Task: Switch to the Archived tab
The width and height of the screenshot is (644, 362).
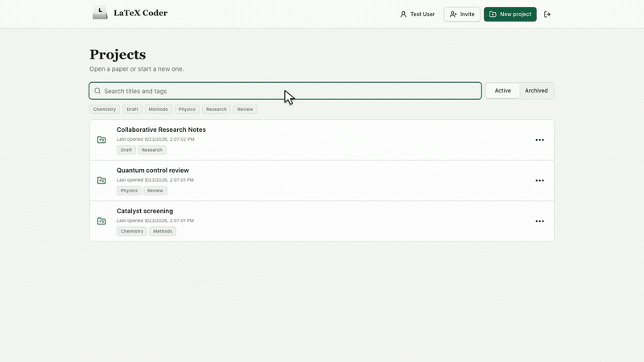Action: (x=536, y=91)
